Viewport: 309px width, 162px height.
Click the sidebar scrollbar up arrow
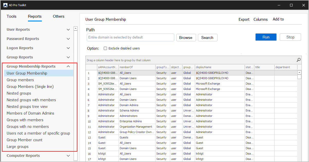[x=75, y=28]
